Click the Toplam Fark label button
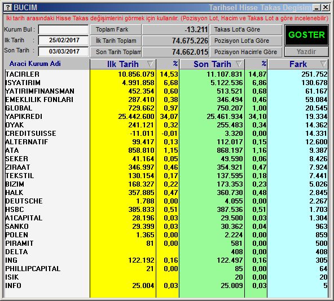The width and height of the screenshot is (334, 301). (x=116, y=29)
